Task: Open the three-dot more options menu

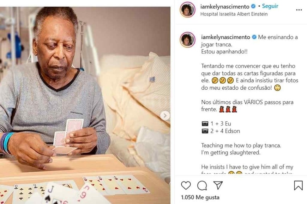Action: point(299,10)
